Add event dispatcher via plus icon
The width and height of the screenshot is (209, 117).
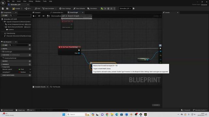pos(30,75)
